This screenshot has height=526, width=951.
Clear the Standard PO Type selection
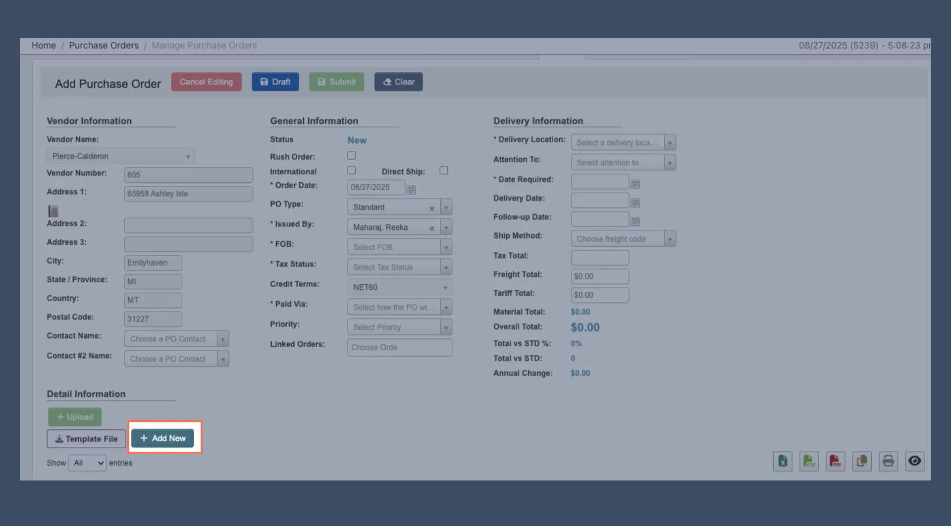pyautogui.click(x=431, y=209)
